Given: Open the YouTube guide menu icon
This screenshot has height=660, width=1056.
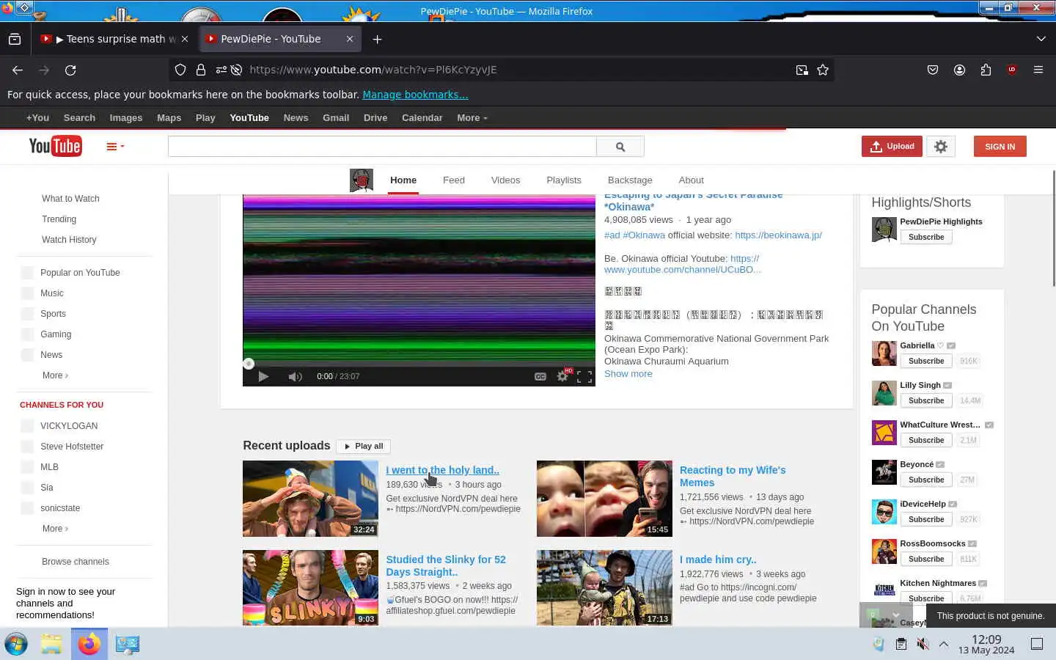Looking at the screenshot, I should [115, 147].
